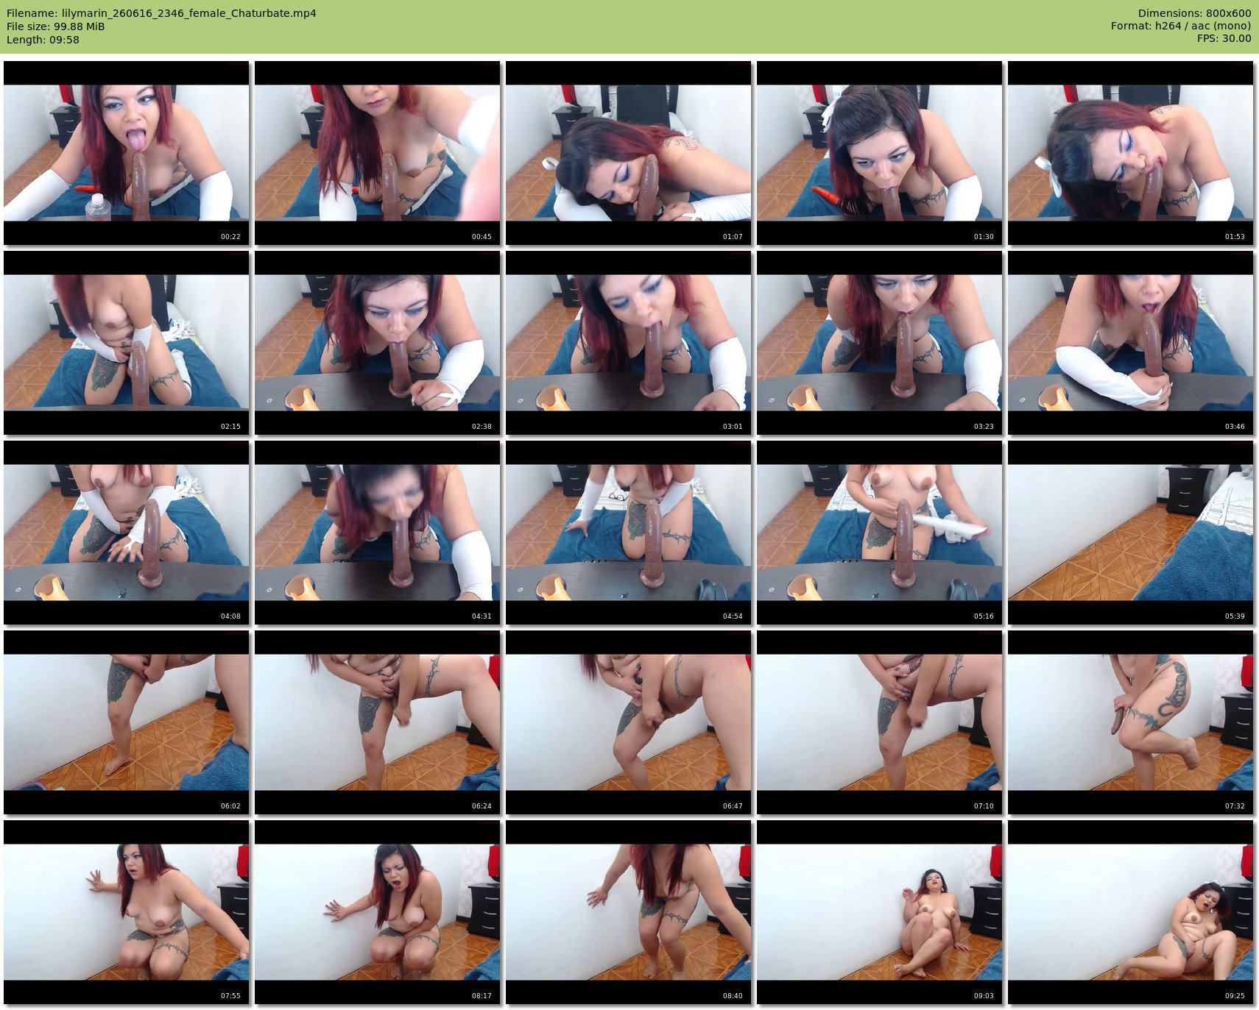Click the Dimensions 800x600 text
This screenshot has width=1259, height=1010.
pos(1194,13)
